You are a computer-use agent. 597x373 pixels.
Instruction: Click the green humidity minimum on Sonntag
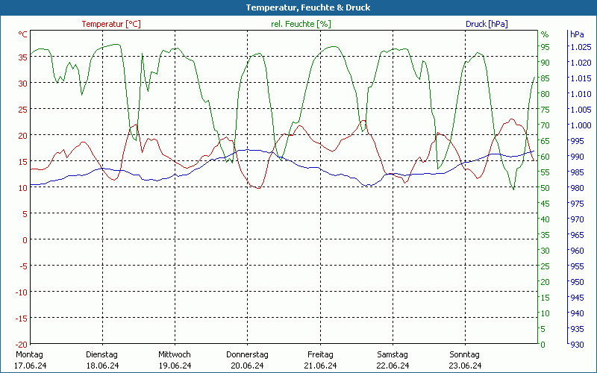[513, 189]
